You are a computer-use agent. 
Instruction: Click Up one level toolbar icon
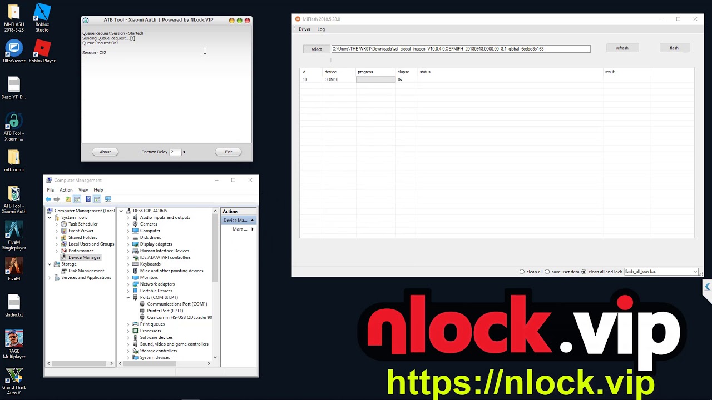(68, 199)
